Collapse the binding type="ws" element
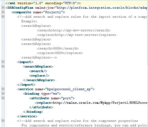This screenshot has height=127, width=148. click(3, 93)
